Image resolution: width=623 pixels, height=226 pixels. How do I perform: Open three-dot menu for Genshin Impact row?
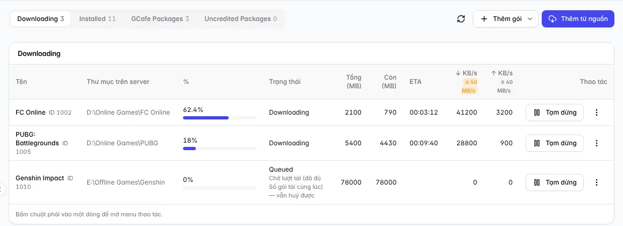(x=596, y=182)
